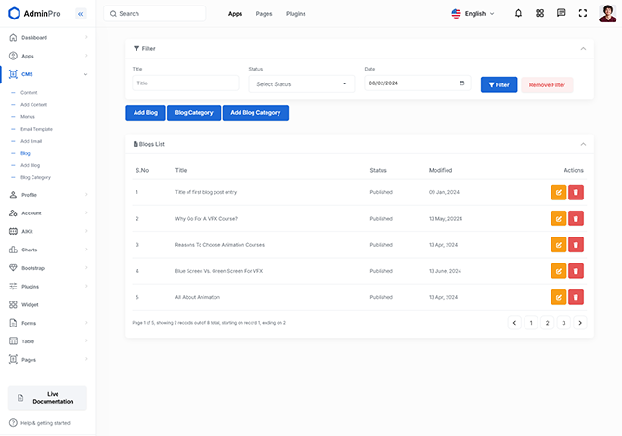Collapse the Filter panel
Image resolution: width=622 pixels, height=436 pixels.
point(583,48)
